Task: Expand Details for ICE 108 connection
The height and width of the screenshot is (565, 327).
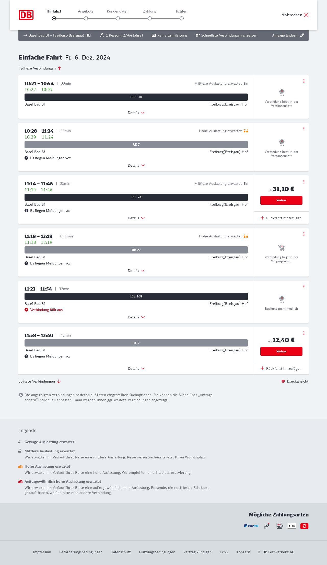Action: (x=136, y=317)
